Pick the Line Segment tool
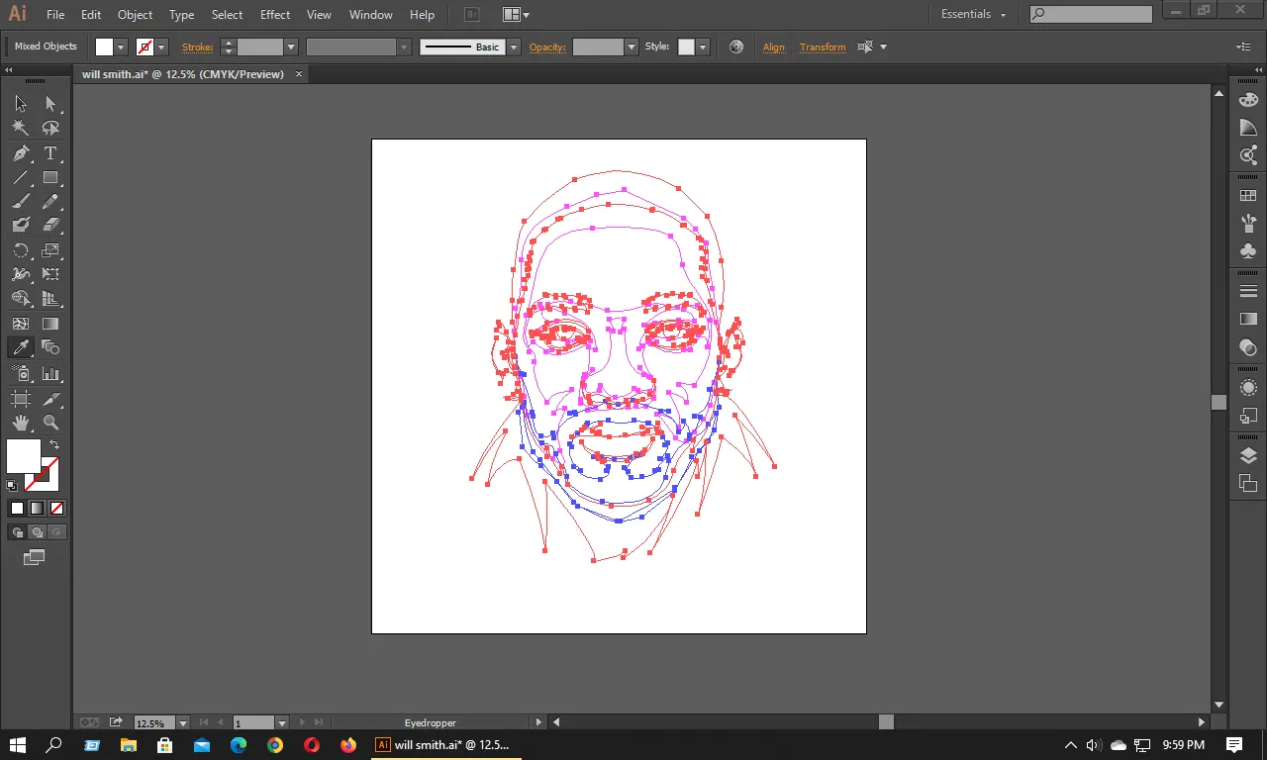 (x=21, y=178)
